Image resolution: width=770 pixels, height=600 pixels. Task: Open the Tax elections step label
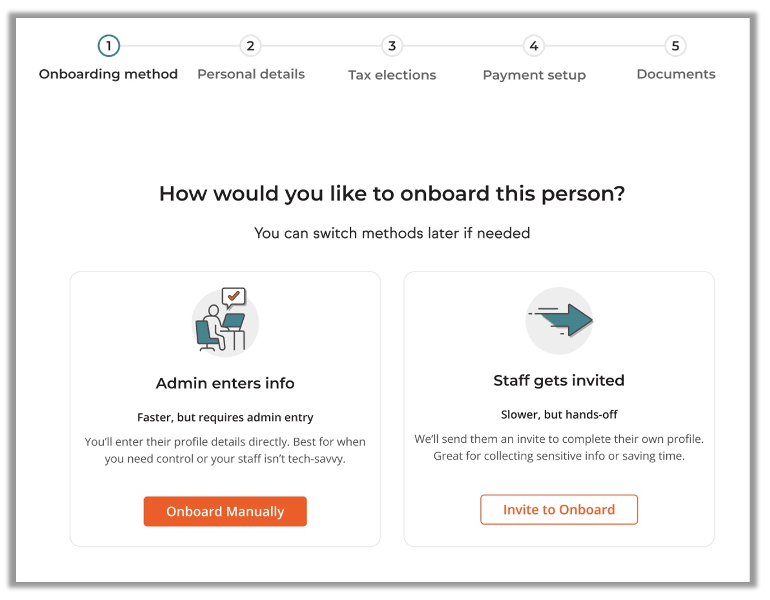click(x=392, y=75)
